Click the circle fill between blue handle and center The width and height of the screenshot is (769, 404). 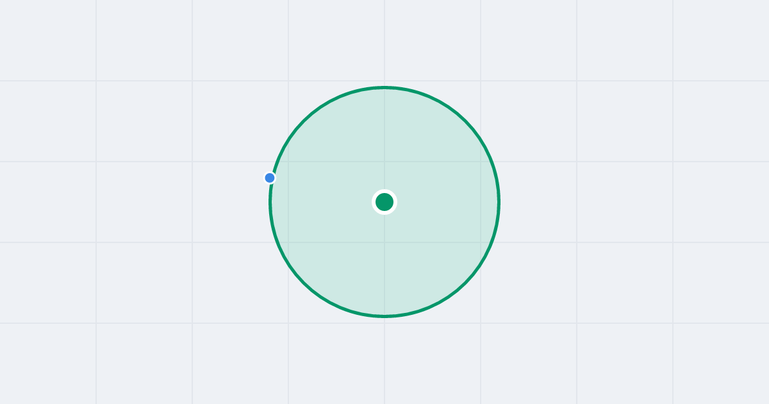point(327,190)
